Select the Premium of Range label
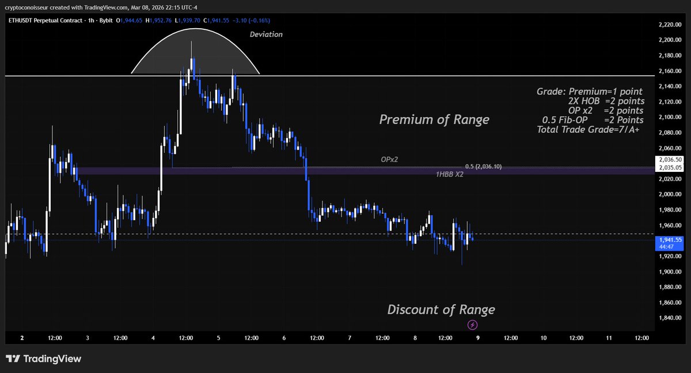Image resolution: width=691 pixels, height=373 pixels. pyautogui.click(x=434, y=120)
